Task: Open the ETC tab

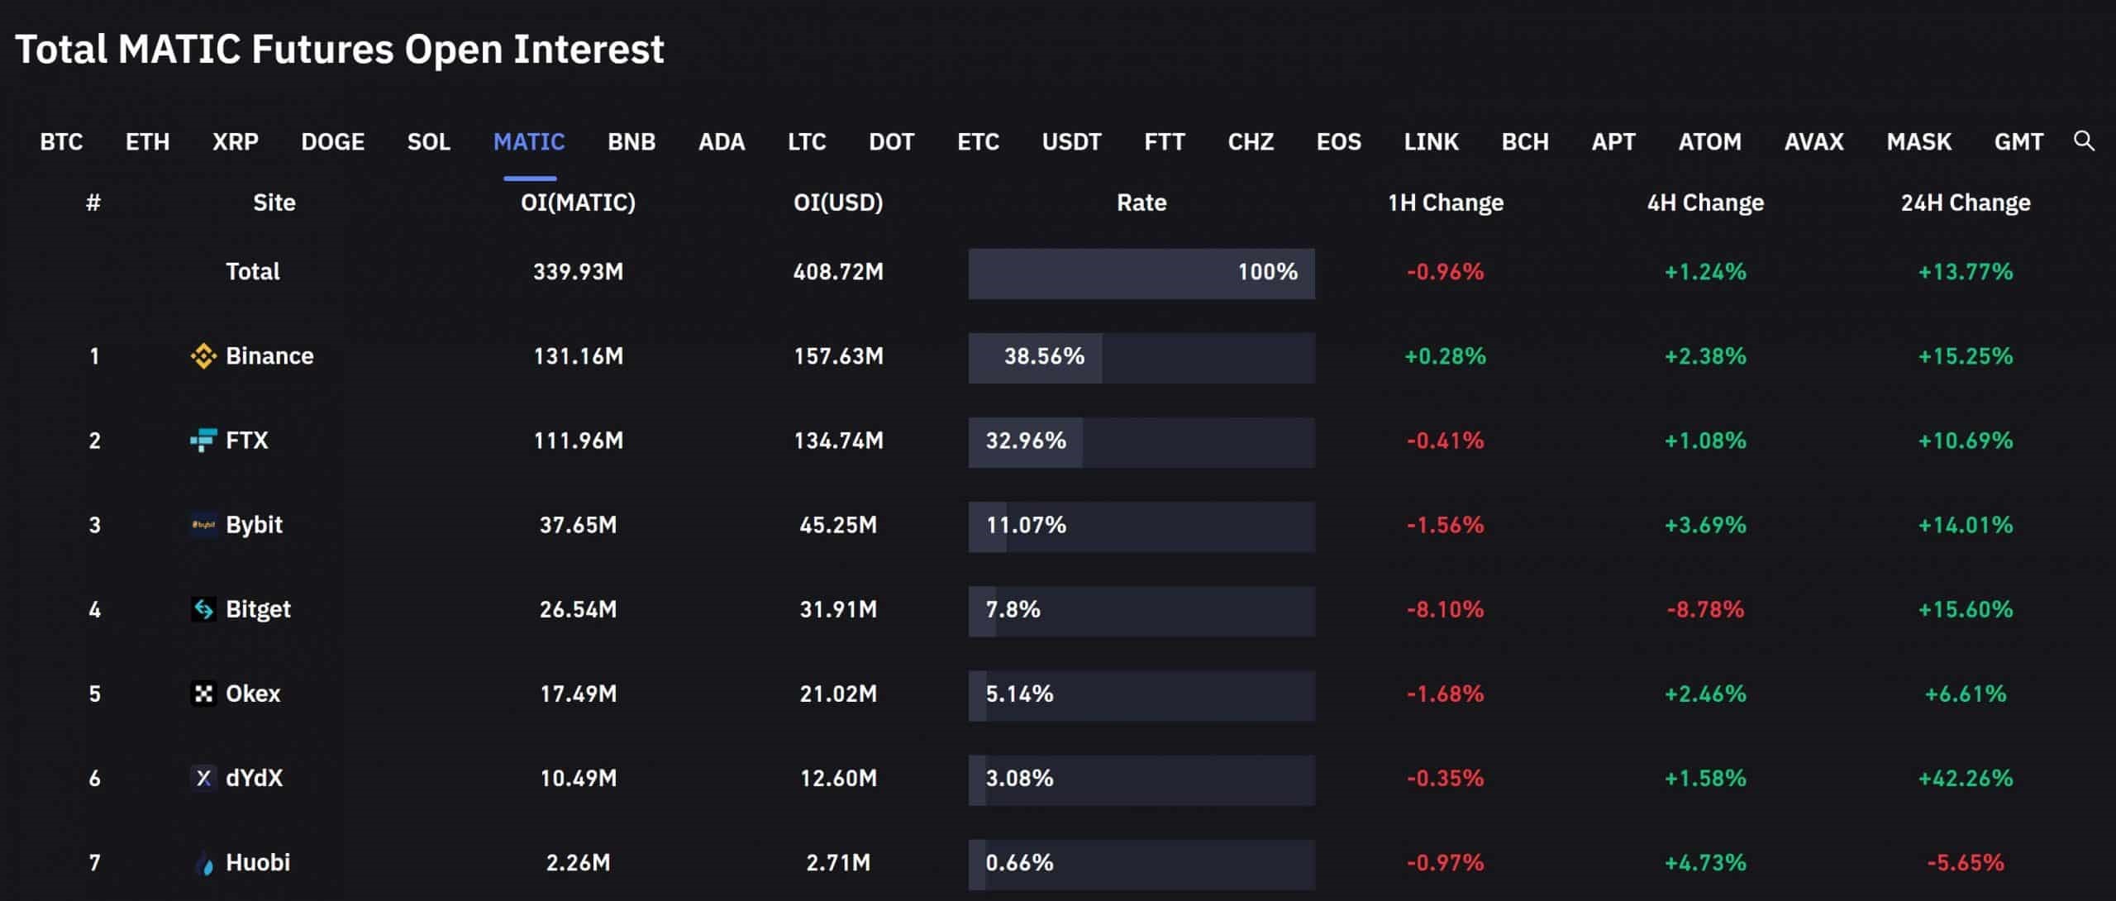Action: 978,142
